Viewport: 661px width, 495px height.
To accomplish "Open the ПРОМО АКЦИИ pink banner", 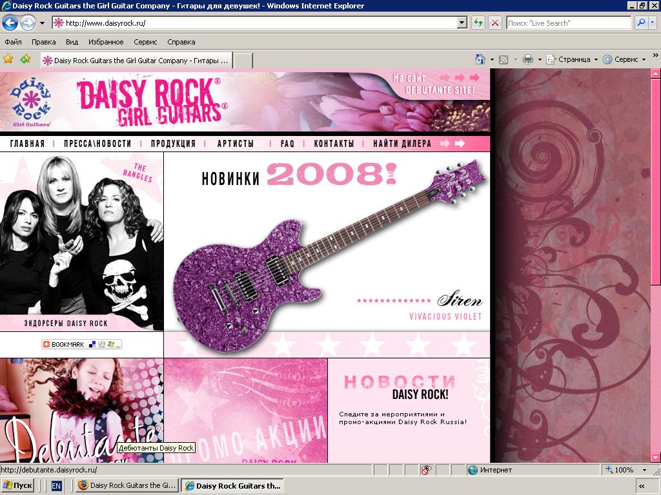I will [x=246, y=411].
